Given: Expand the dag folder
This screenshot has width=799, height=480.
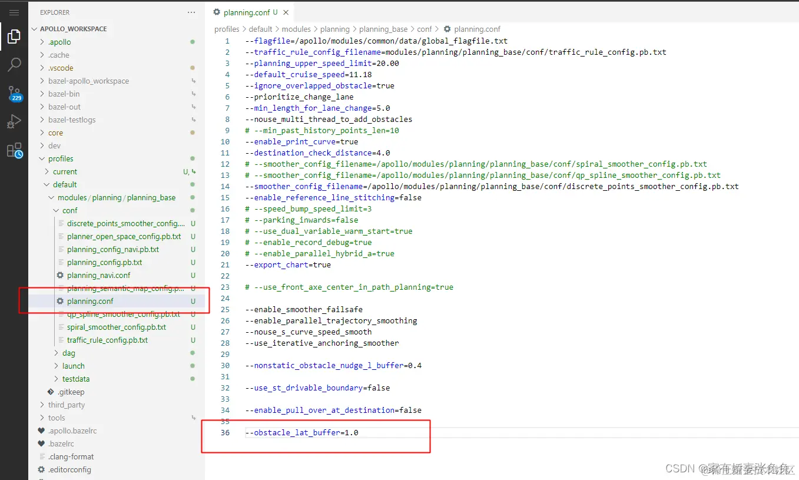Looking at the screenshot, I should click(69, 353).
